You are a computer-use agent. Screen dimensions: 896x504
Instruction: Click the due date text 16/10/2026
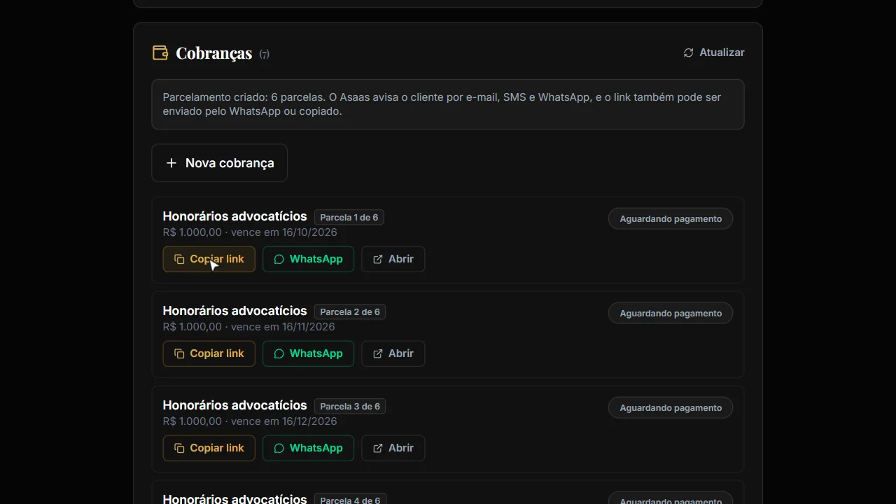(309, 232)
